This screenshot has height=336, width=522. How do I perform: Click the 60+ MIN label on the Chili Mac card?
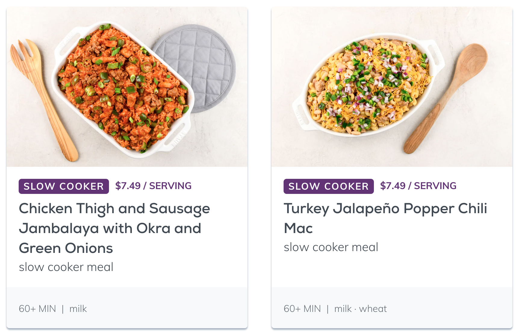pos(302,309)
